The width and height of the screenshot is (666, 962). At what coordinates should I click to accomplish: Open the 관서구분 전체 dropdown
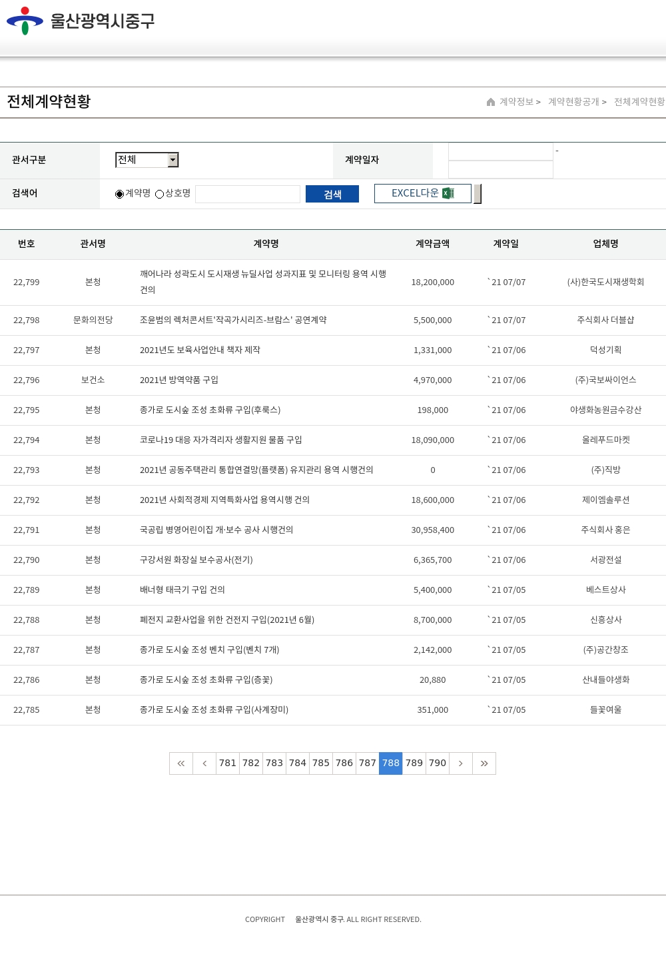point(147,160)
